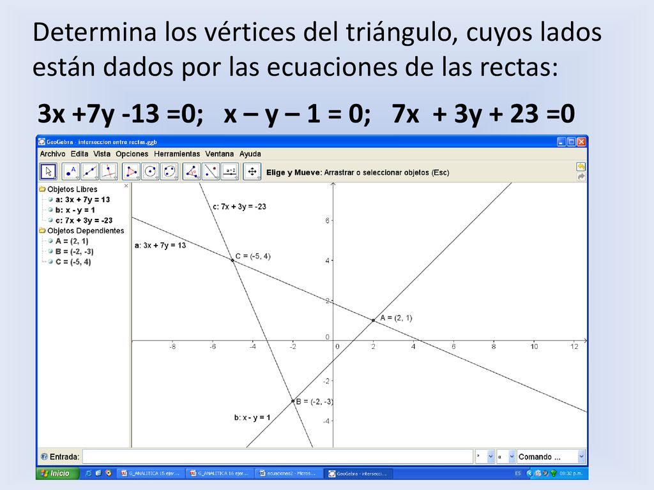Click the network status tray icon

tap(554, 473)
